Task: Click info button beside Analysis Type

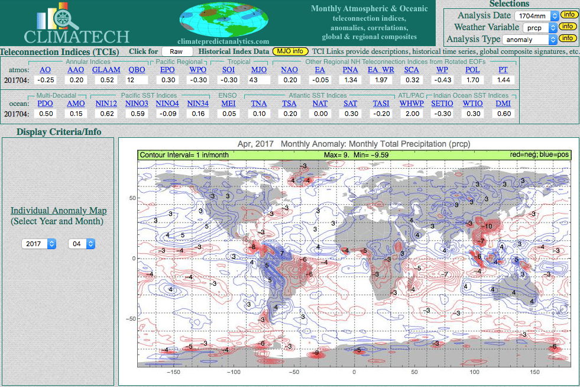Action: (x=568, y=39)
